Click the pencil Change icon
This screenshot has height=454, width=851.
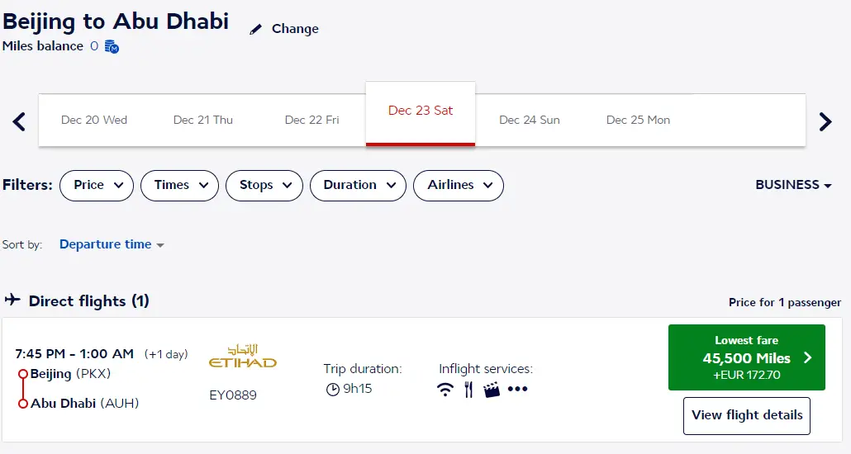(256, 29)
